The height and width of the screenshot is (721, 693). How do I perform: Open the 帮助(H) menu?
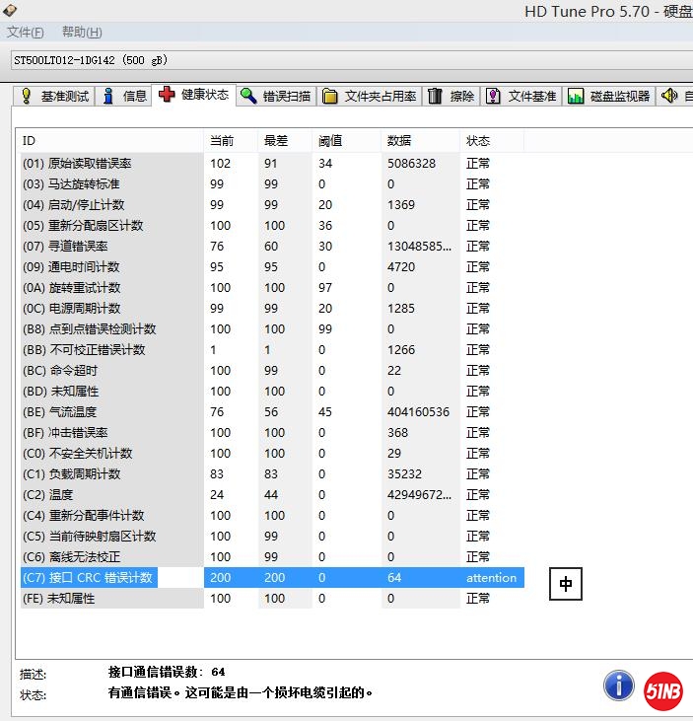pyautogui.click(x=82, y=33)
